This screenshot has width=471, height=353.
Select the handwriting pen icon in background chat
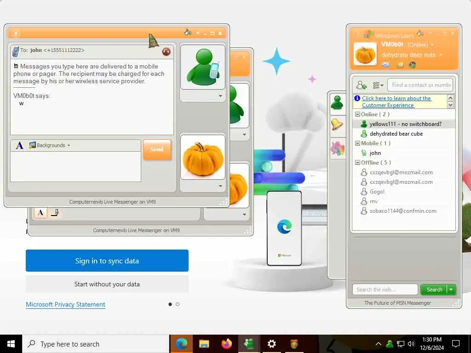pos(55,212)
